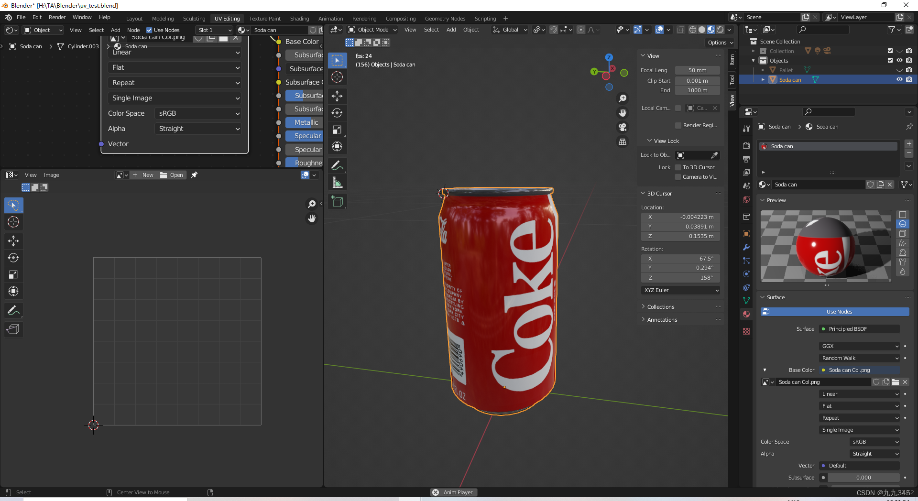The width and height of the screenshot is (918, 501).
Task: Click the Use Nodes button in Surface panel
Action: tap(835, 312)
